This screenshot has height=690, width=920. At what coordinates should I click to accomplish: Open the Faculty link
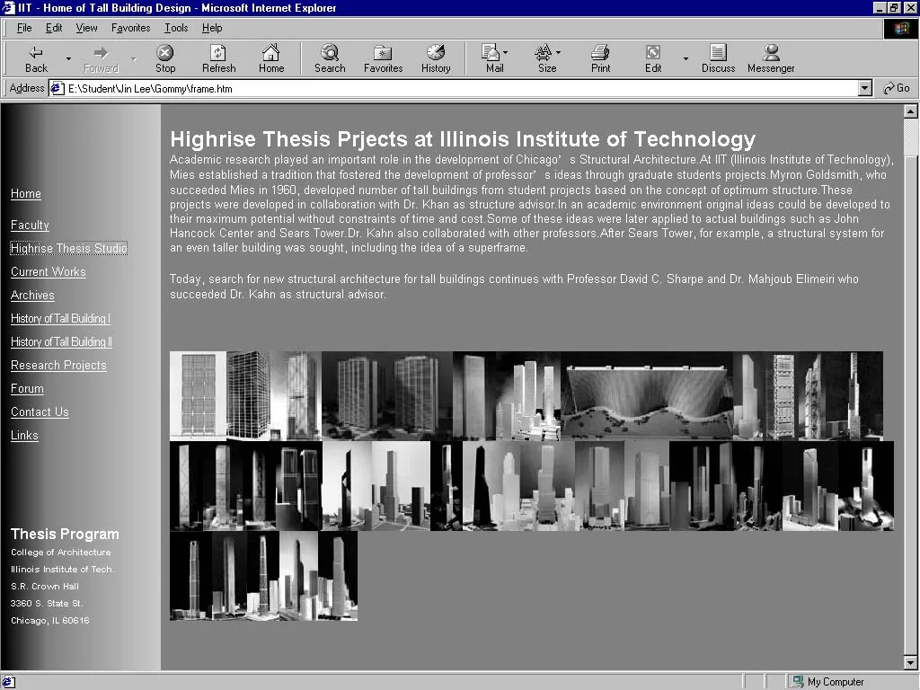click(30, 225)
